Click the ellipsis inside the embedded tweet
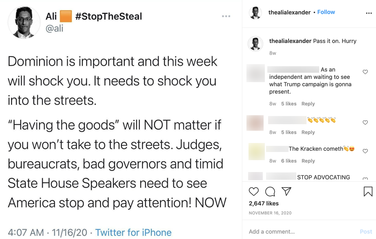Screen dimensions: 376x239 click(226, 16)
